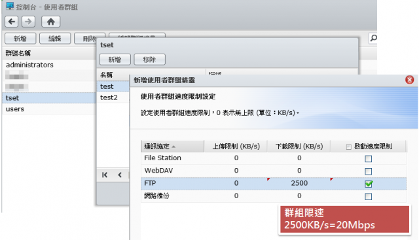
Task: Click 編輯 in the main toolbar
Action: pos(55,39)
